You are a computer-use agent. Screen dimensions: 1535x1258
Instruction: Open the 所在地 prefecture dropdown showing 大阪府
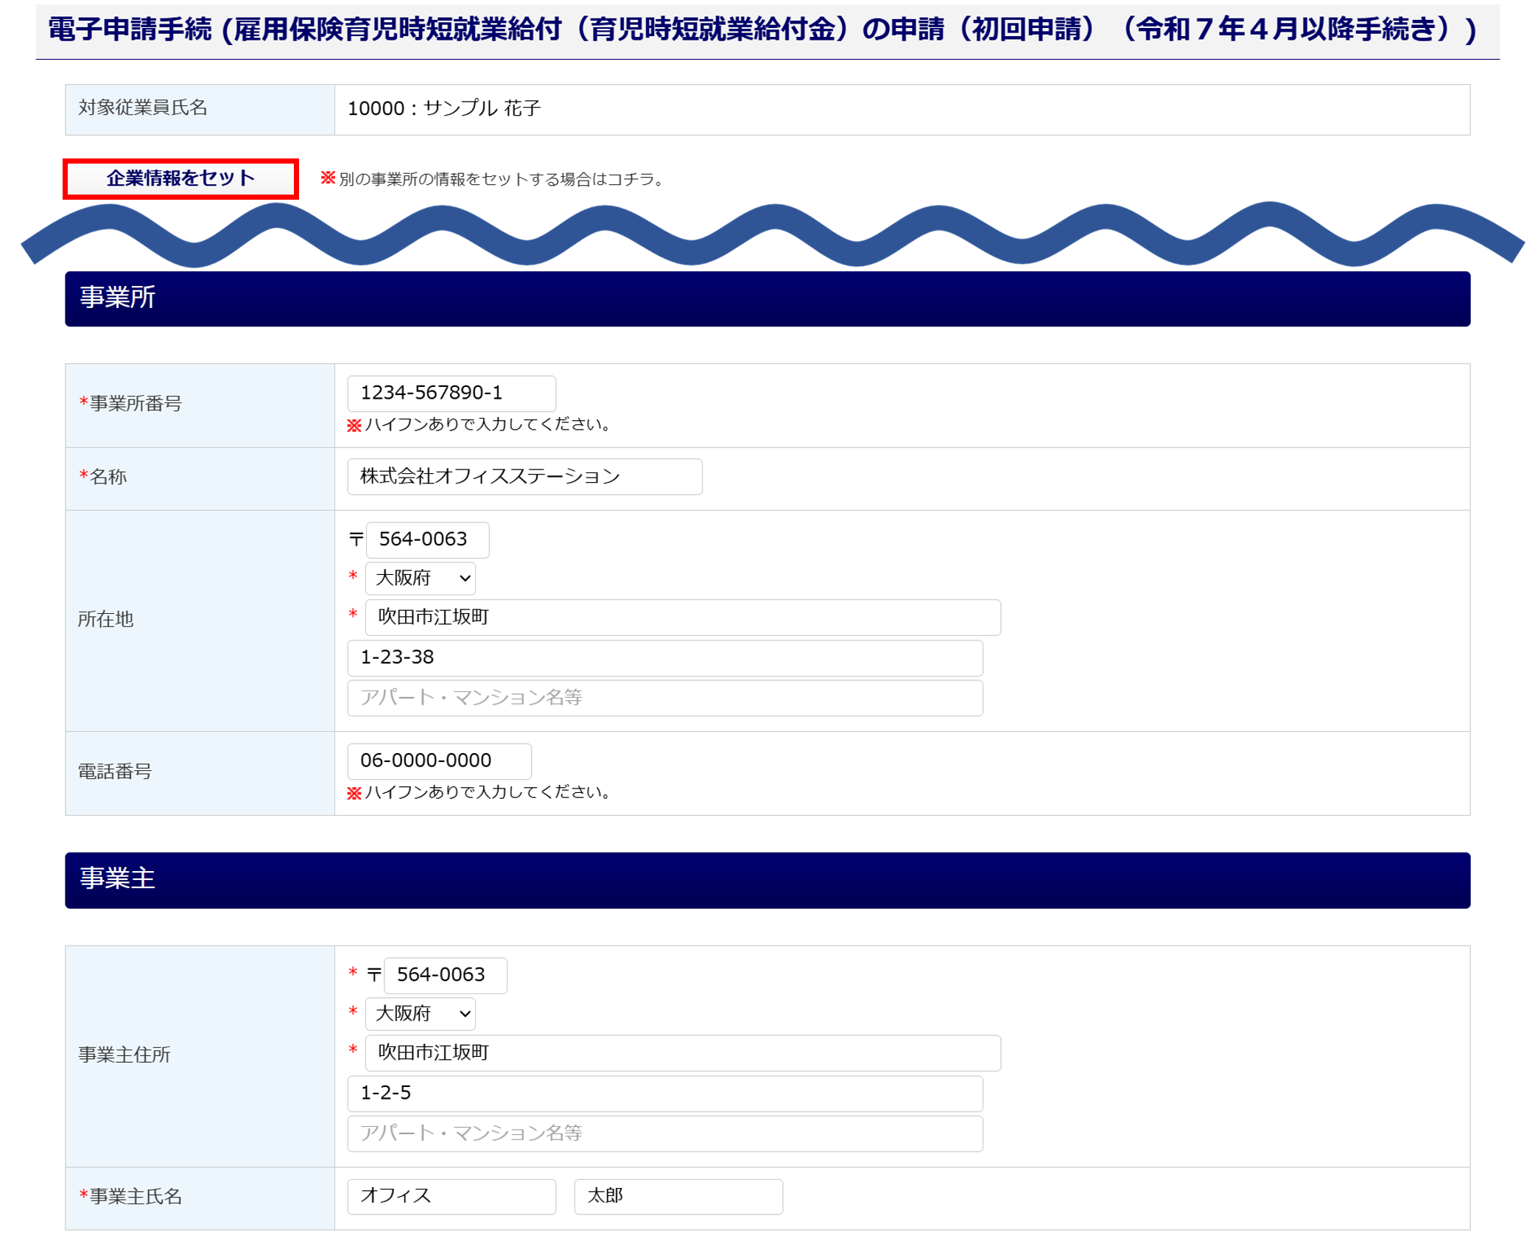pyautogui.click(x=421, y=579)
